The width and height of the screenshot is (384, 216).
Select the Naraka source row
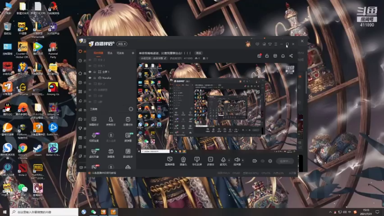(111, 78)
